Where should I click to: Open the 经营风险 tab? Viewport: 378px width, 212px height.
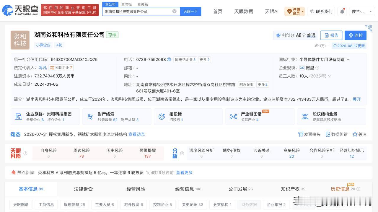click(x=136, y=189)
